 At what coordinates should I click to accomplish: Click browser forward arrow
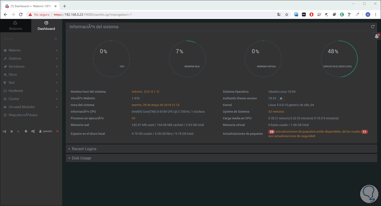(13, 15)
